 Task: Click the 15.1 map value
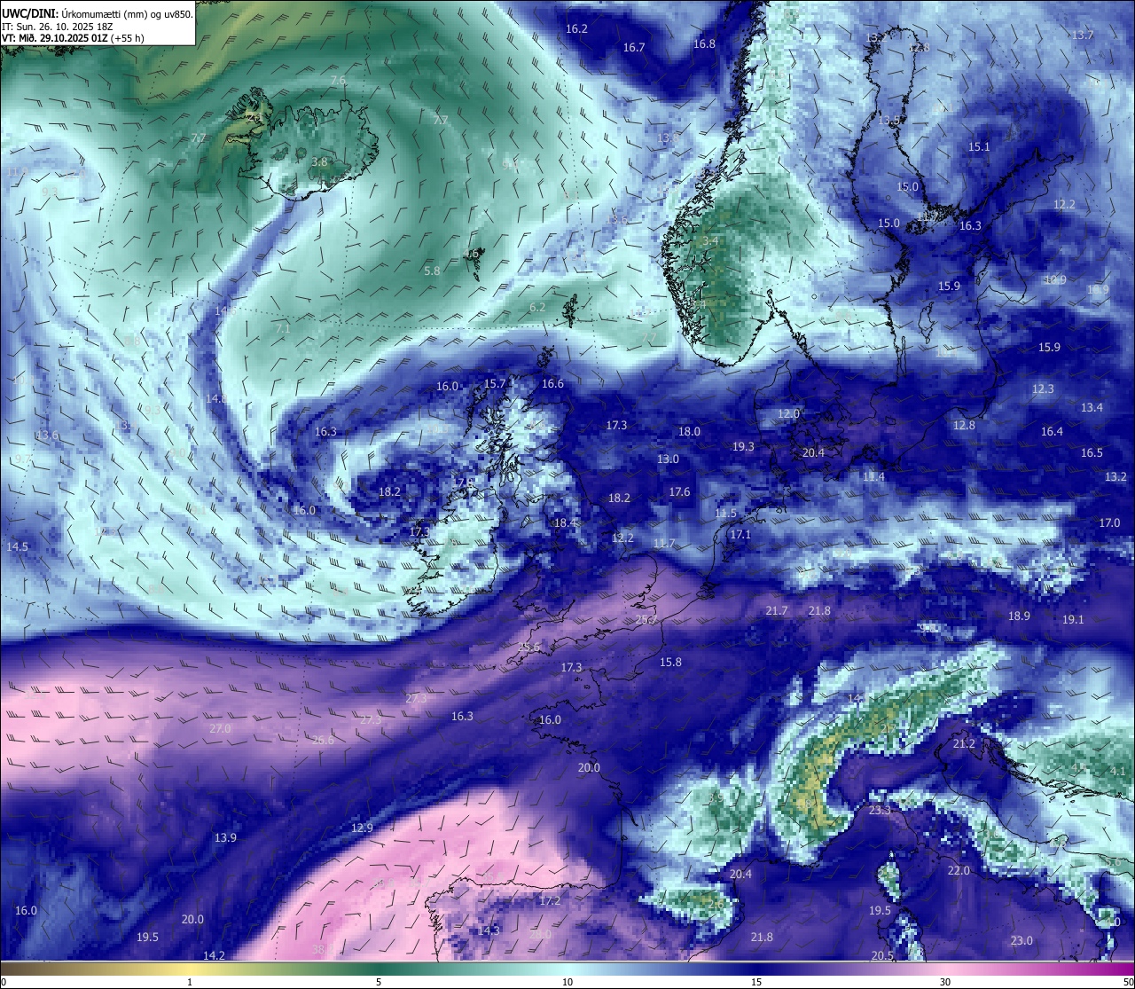tap(979, 147)
